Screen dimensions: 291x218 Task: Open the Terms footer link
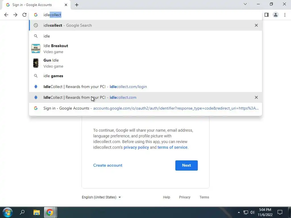pos(204,197)
